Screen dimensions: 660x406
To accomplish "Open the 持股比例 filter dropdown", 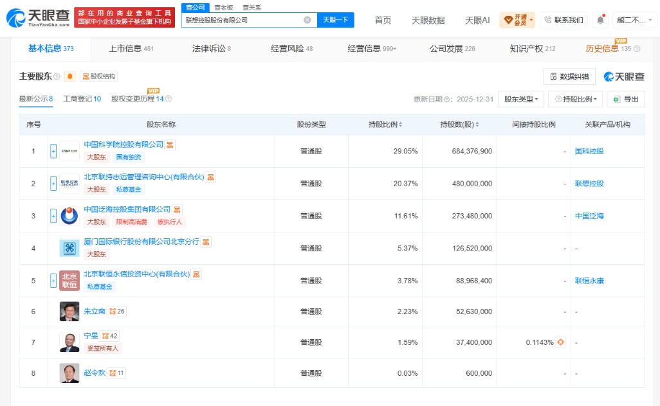I will (x=575, y=99).
